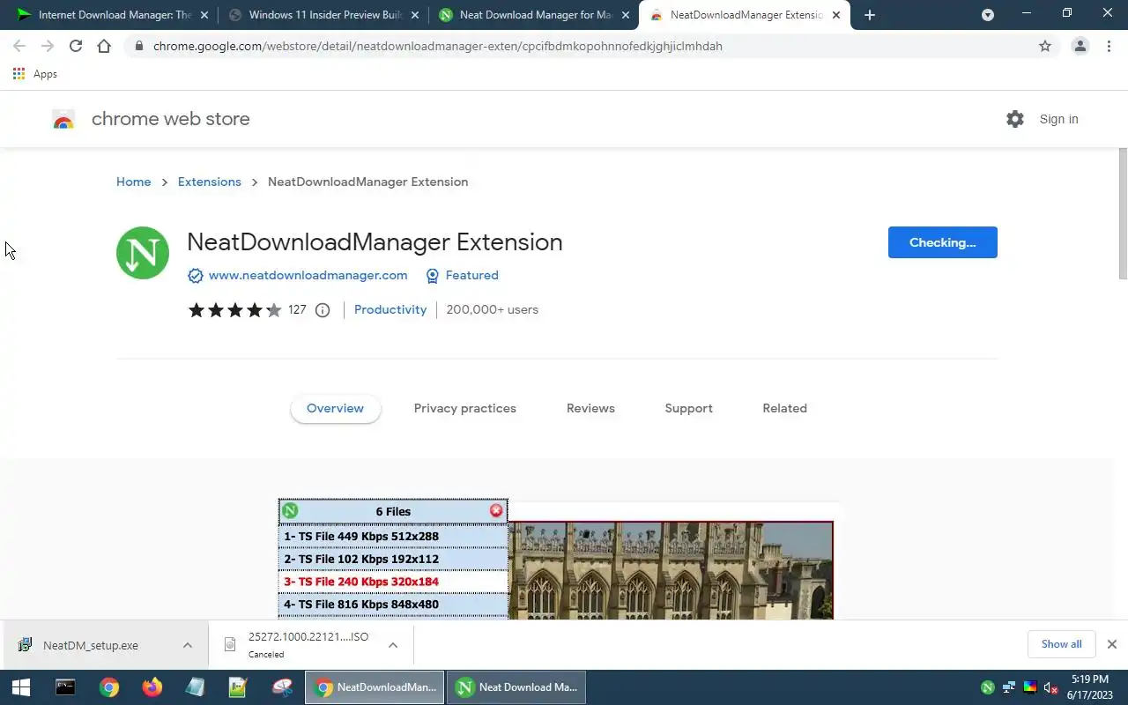
Task: Go to Home breadcrumb
Action: [133, 182]
